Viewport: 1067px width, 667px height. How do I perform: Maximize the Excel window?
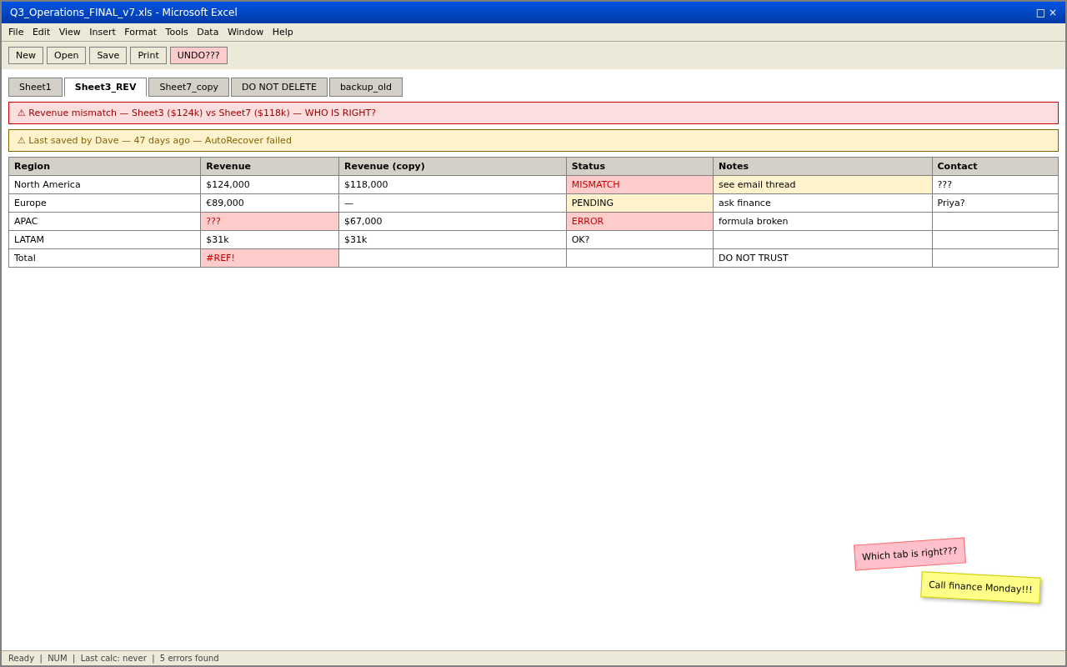[x=1040, y=13]
